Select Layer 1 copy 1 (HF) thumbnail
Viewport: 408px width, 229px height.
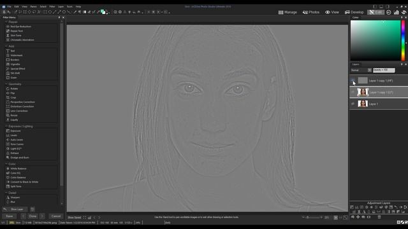click(363, 81)
